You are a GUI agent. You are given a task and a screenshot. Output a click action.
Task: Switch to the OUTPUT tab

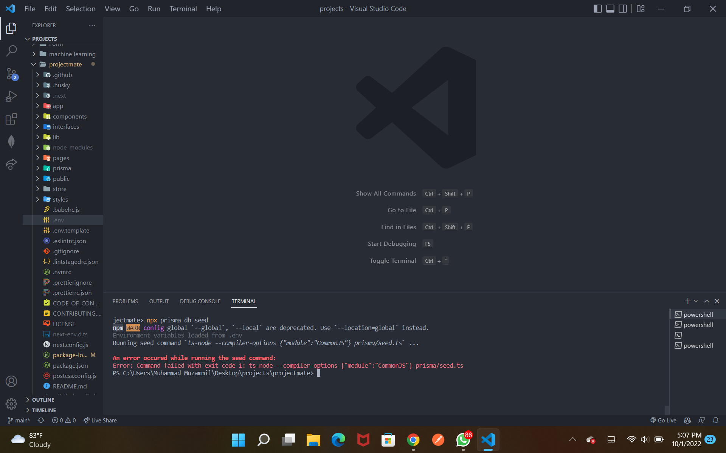coord(159,301)
